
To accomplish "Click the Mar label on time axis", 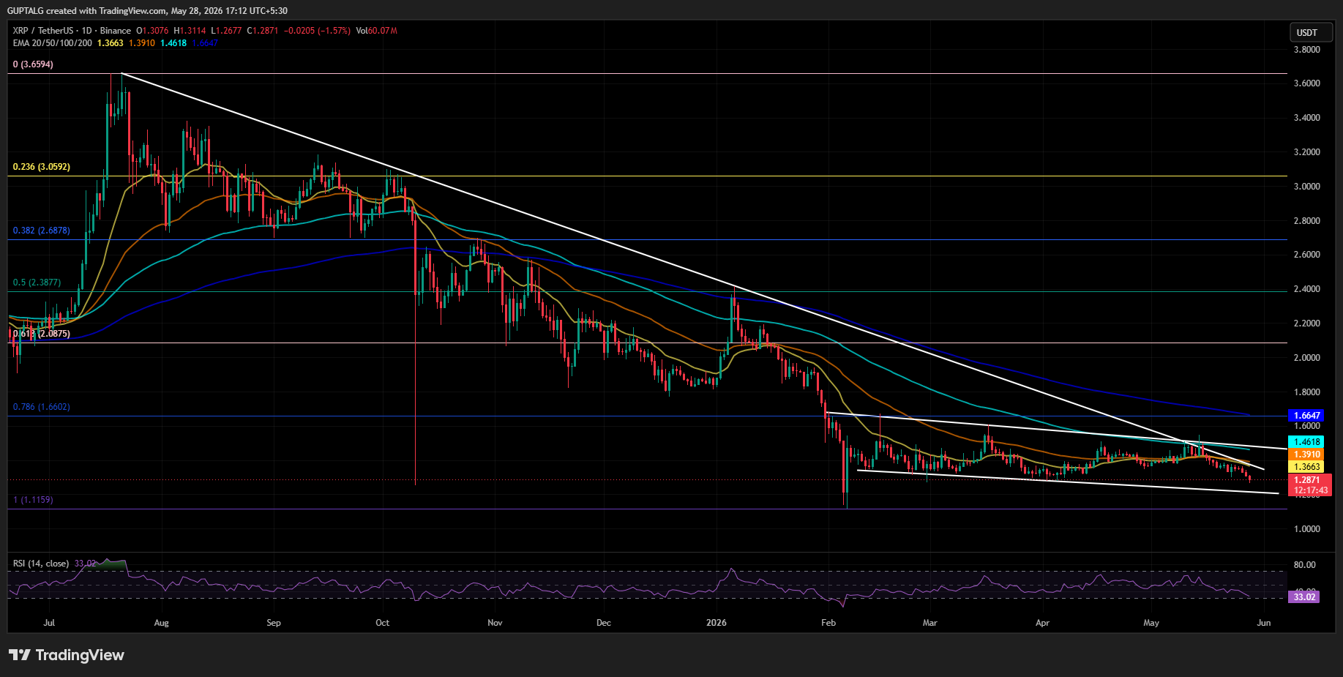I will click(929, 623).
